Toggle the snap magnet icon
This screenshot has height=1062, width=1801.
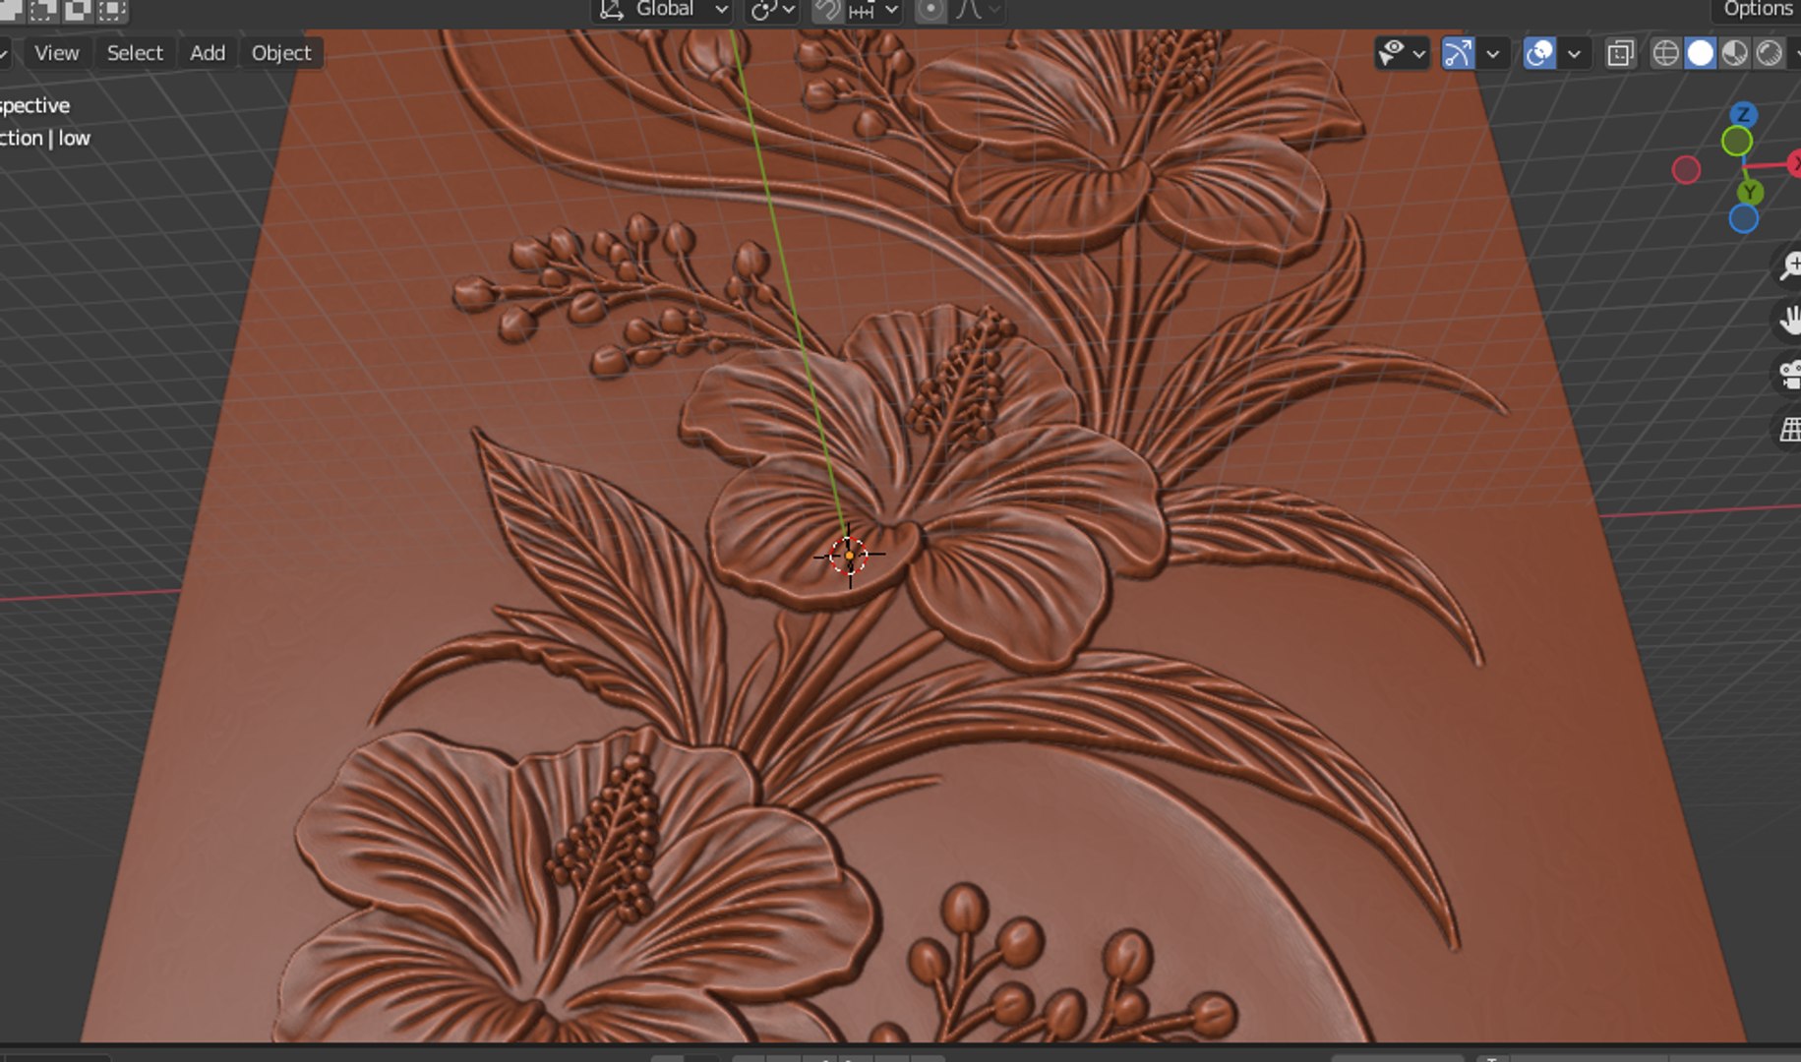[827, 10]
